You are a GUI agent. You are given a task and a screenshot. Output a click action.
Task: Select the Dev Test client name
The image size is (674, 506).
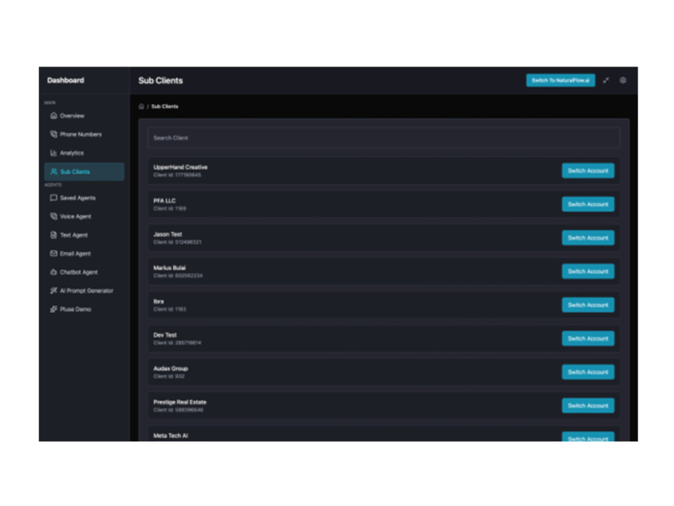165,335
